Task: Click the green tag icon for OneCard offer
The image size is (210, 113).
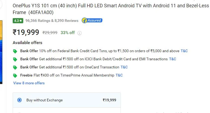Action: 15,68
